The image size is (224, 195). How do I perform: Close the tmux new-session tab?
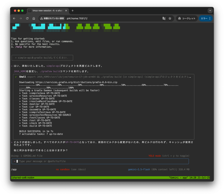pos(66,10)
